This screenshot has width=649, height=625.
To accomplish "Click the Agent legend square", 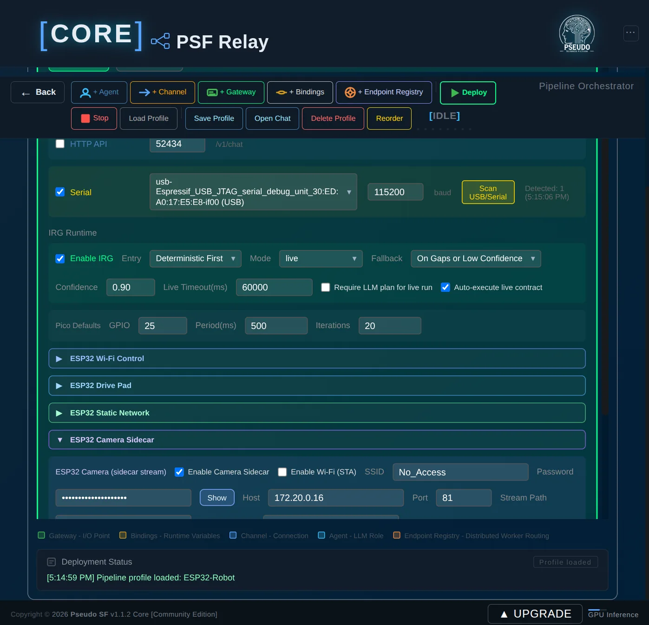I will tap(321, 535).
